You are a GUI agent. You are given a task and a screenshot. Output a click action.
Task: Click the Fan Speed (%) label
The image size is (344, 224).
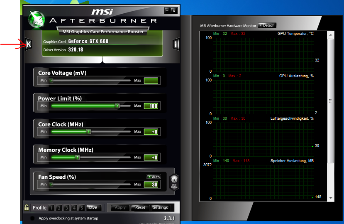(57, 177)
